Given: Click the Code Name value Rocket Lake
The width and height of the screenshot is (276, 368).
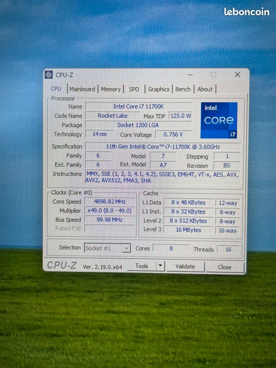Looking at the screenshot, I should (x=113, y=116).
